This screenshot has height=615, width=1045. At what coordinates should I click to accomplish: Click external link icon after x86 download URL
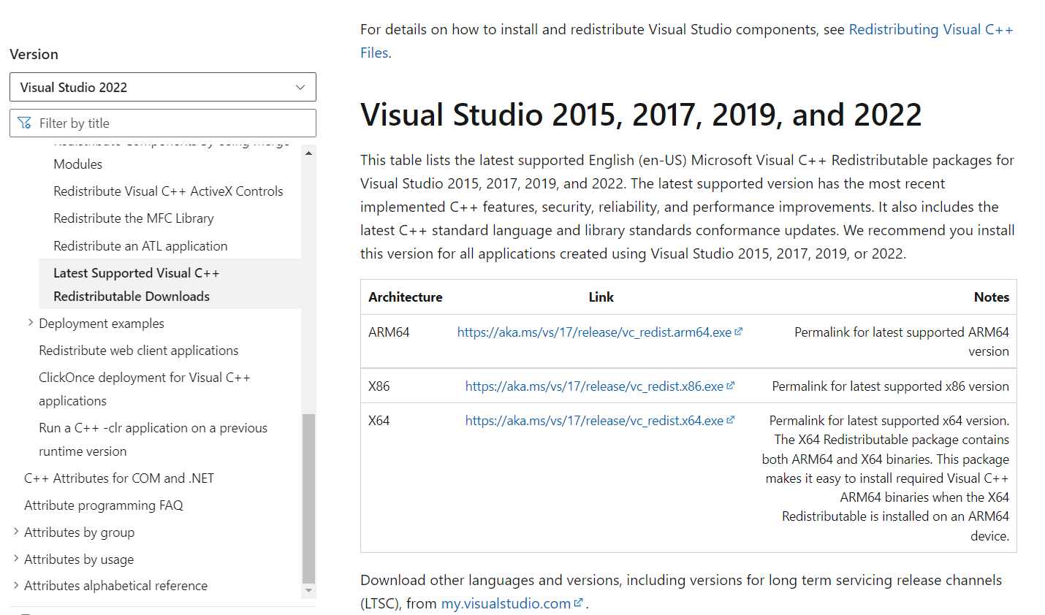pos(731,386)
